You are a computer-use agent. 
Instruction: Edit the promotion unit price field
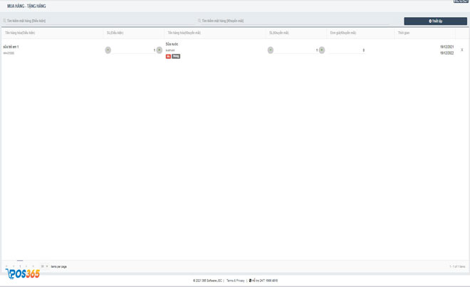pyautogui.click(x=347, y=50)
